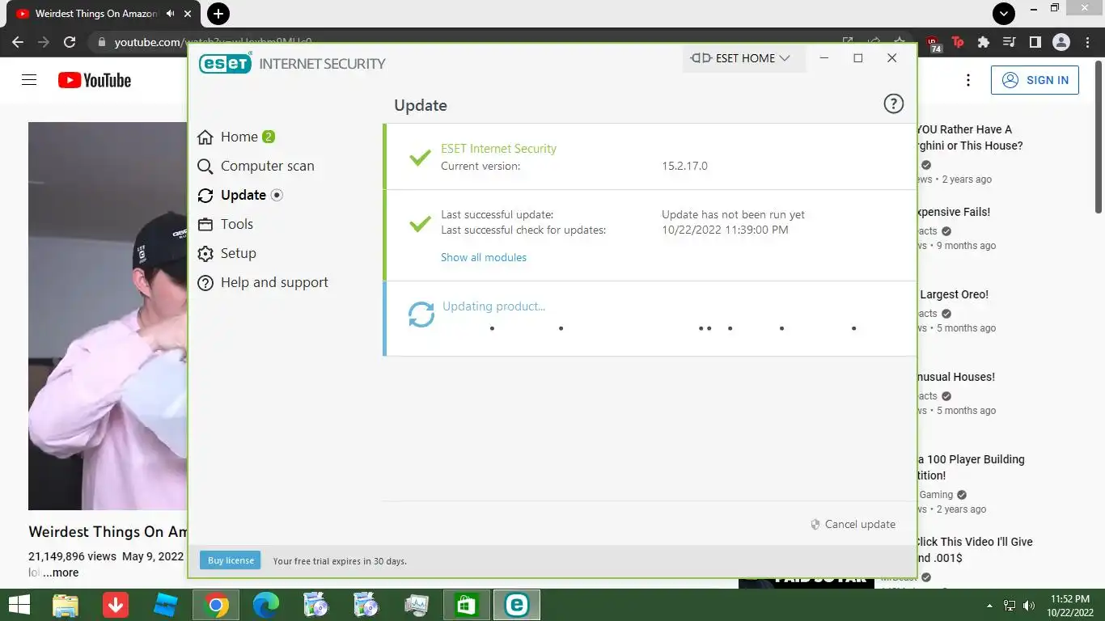Open Microsoft Store in taskbar

coord(467,605)
